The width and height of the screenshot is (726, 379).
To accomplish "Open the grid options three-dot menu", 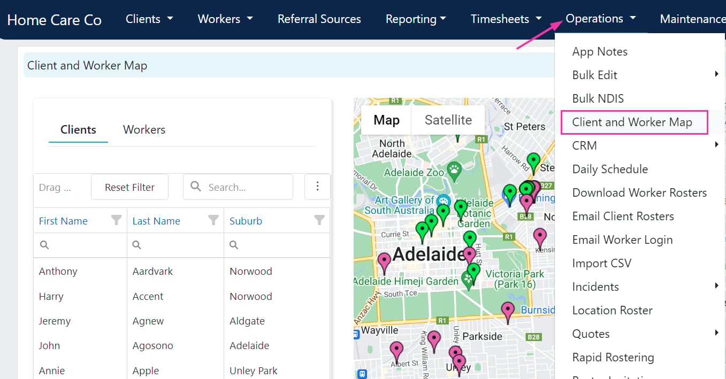I will [317, 187].
